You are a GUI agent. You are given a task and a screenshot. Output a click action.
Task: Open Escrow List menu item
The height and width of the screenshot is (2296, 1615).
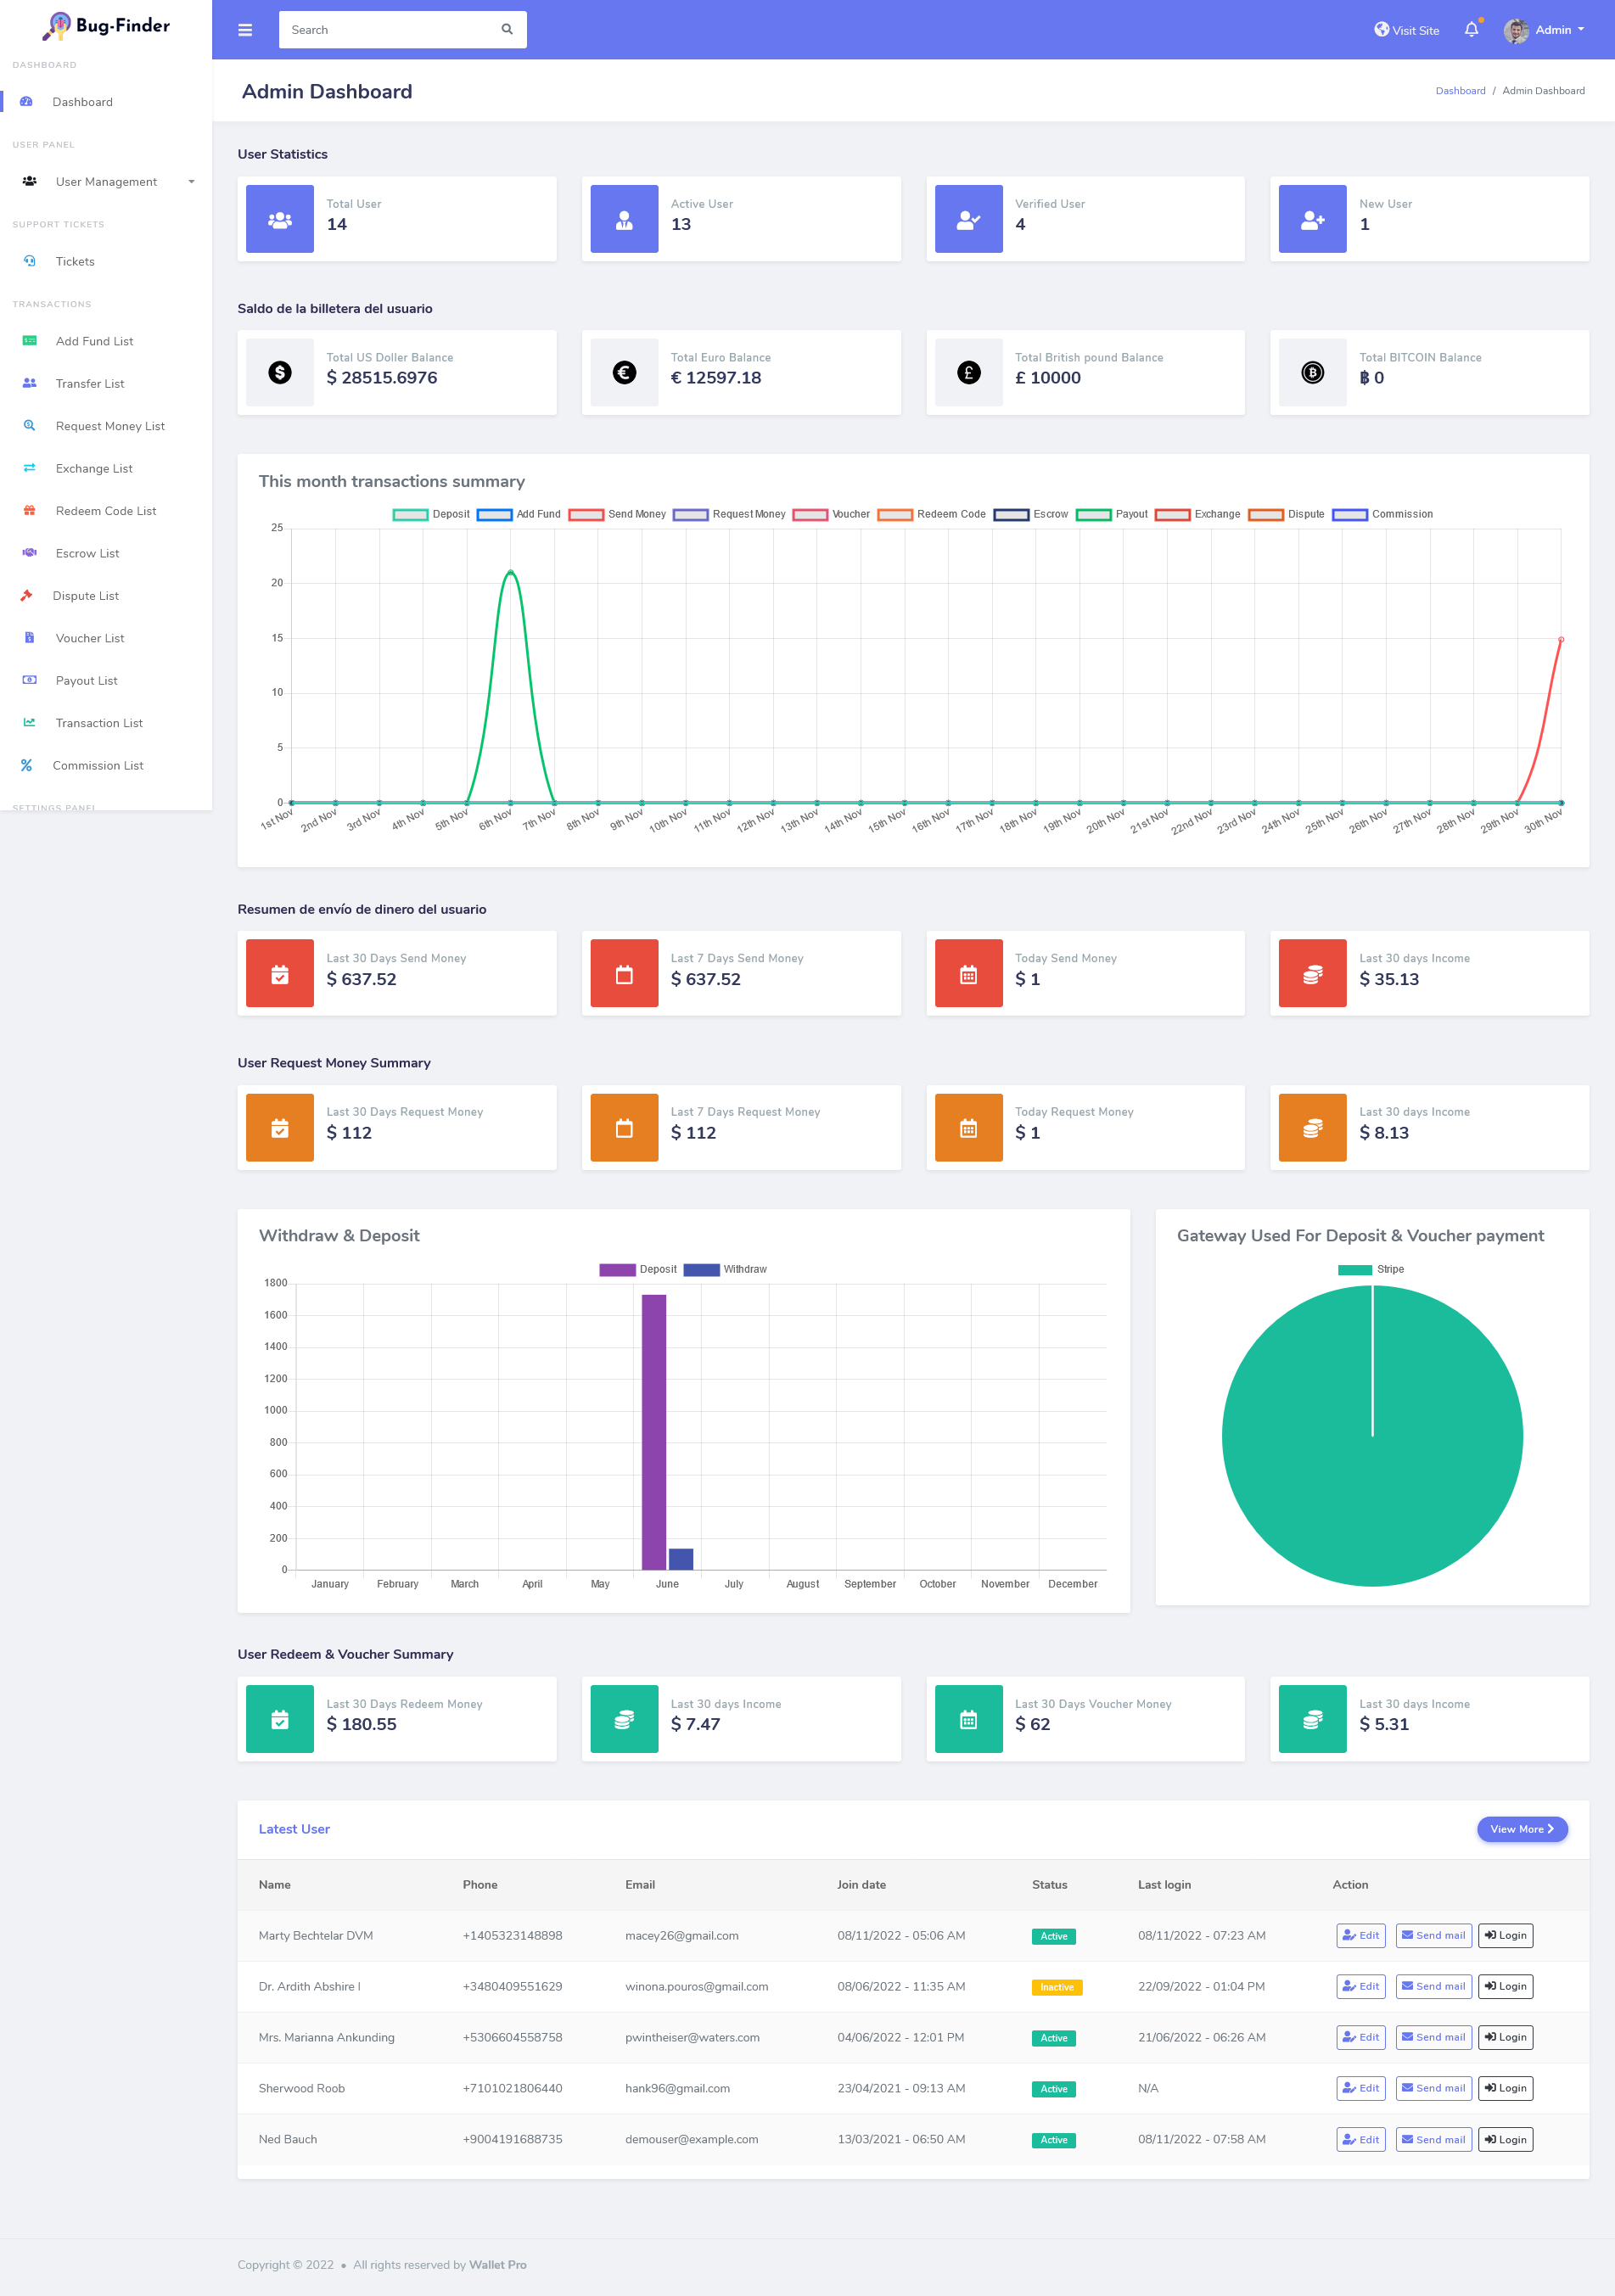(x=106, y=553)
